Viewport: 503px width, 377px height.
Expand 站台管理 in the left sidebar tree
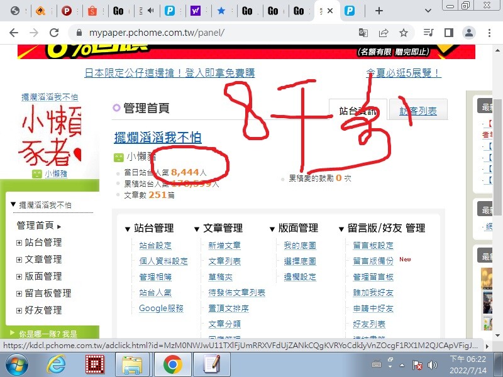[19, 243]
